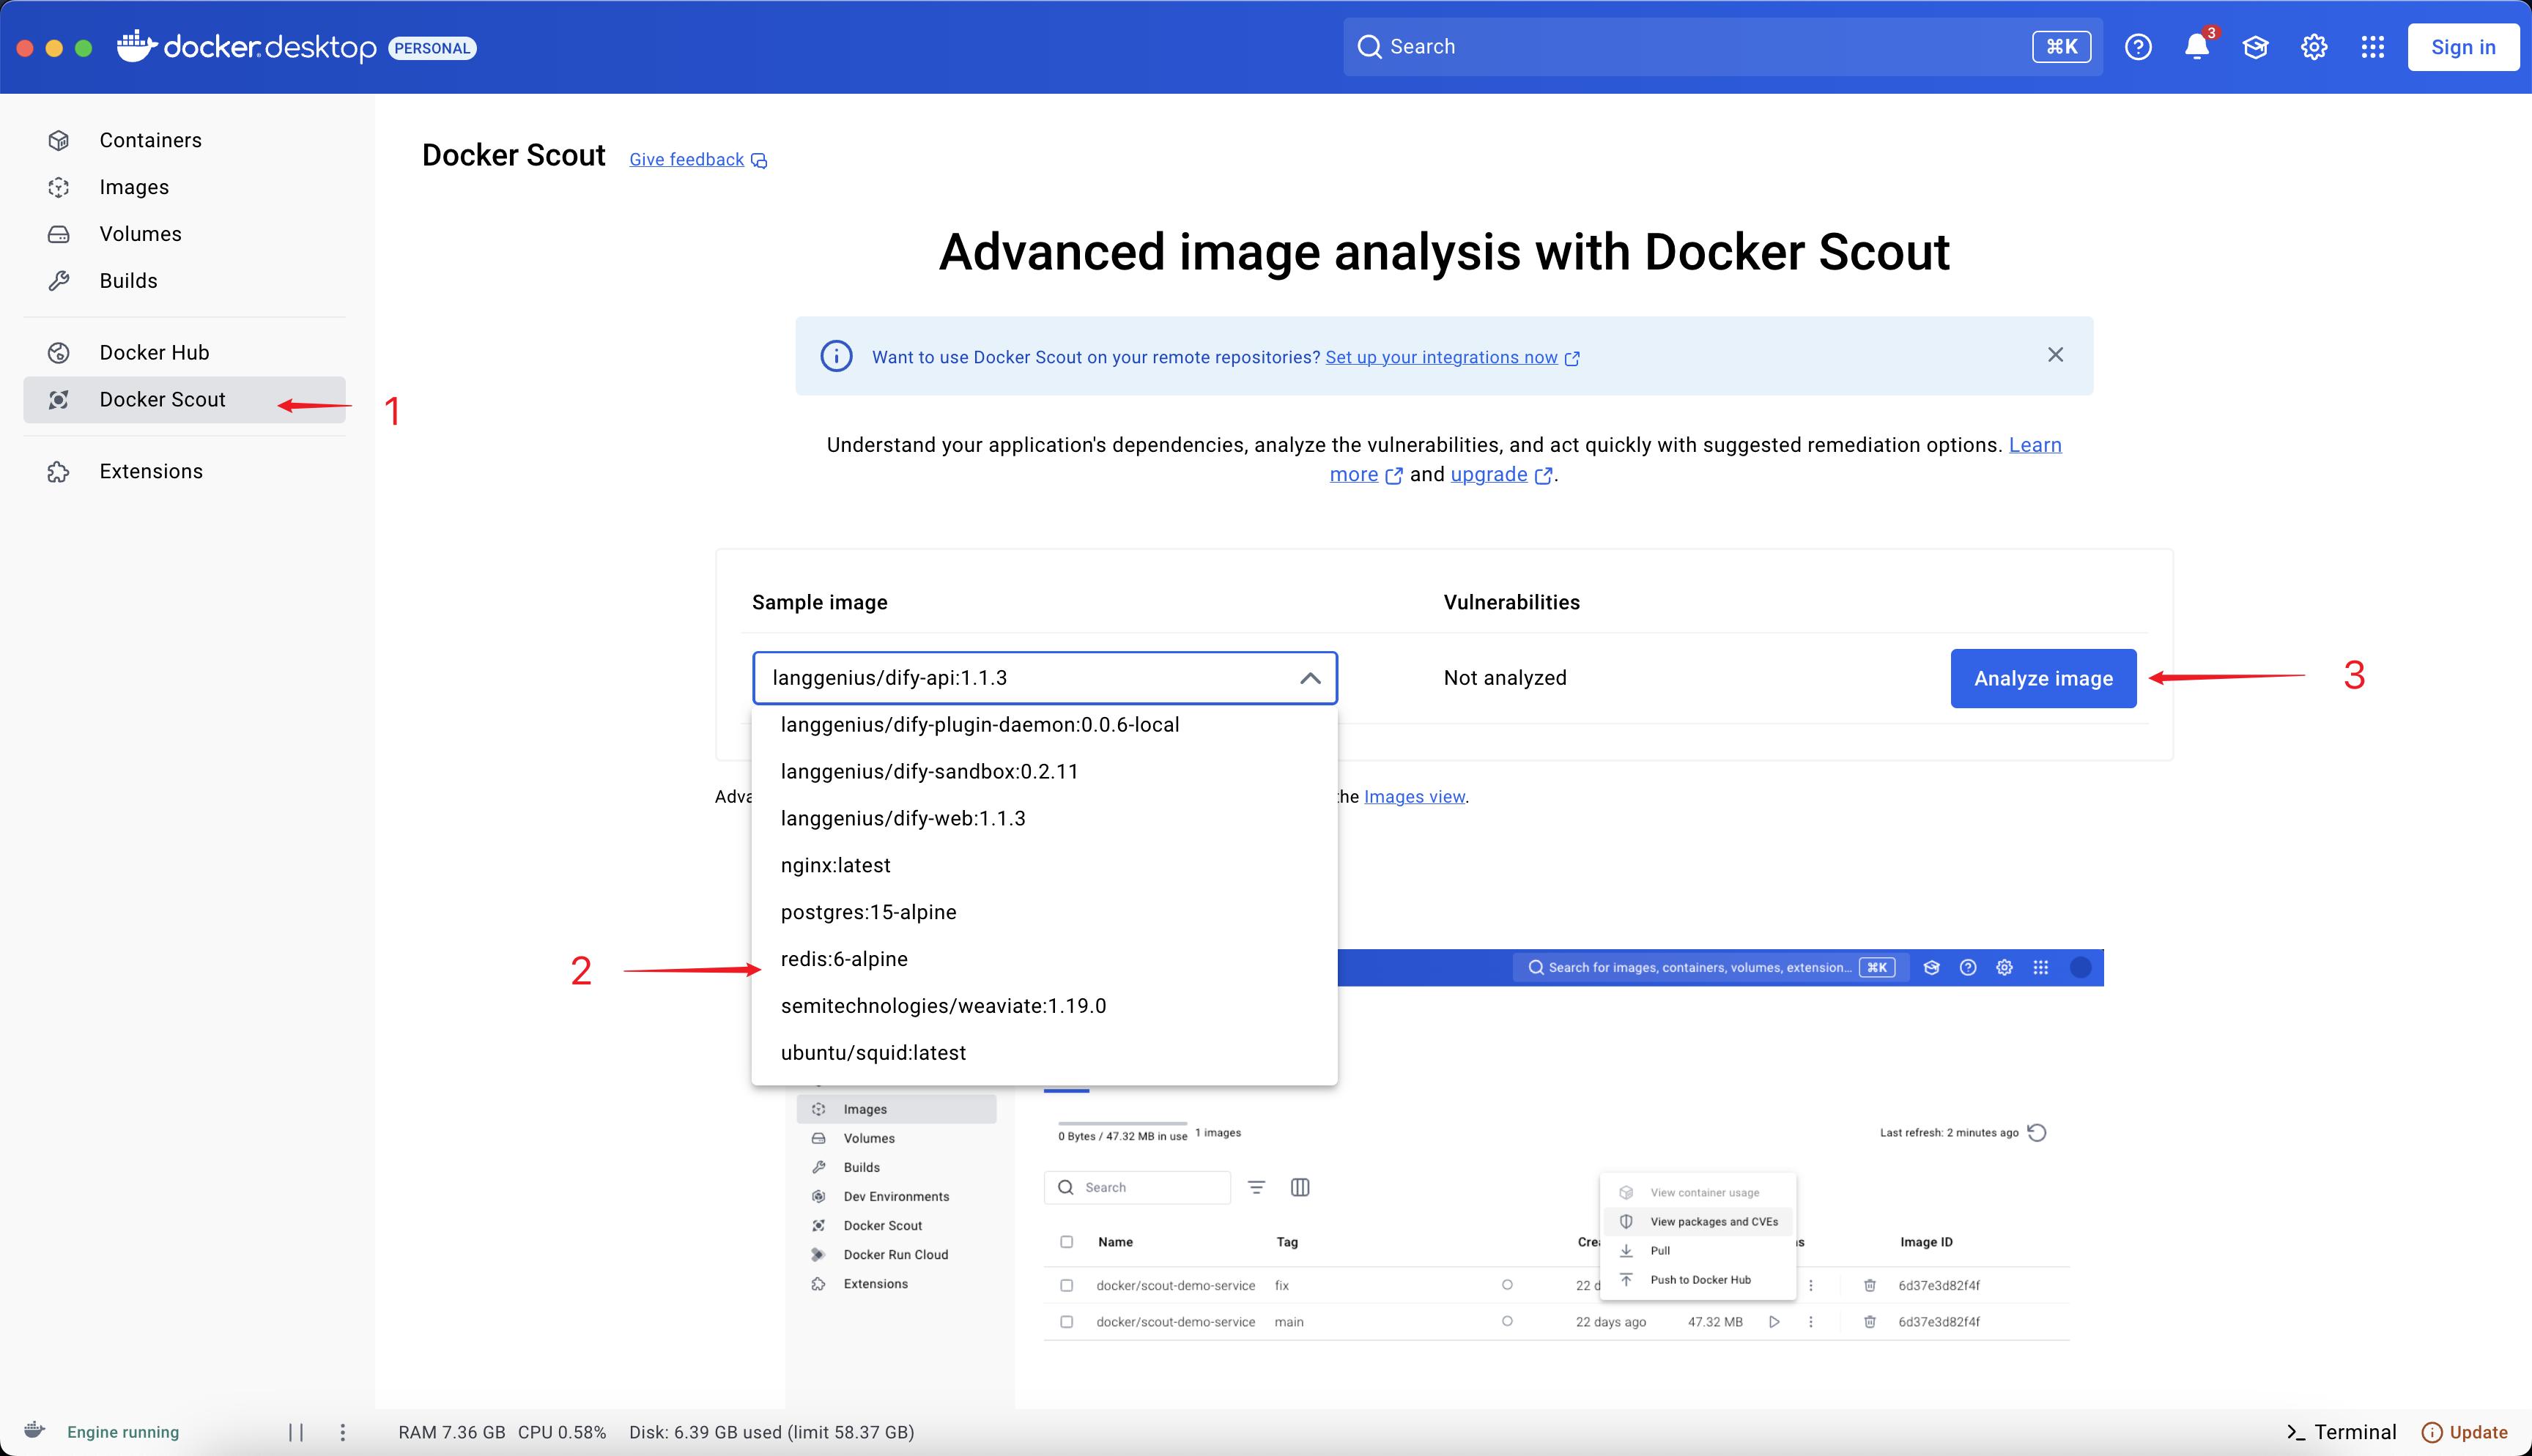Click the langgenius/dify-api:1.1.3 combo box
The image size is (2532, 1456).
[1045, 678]
